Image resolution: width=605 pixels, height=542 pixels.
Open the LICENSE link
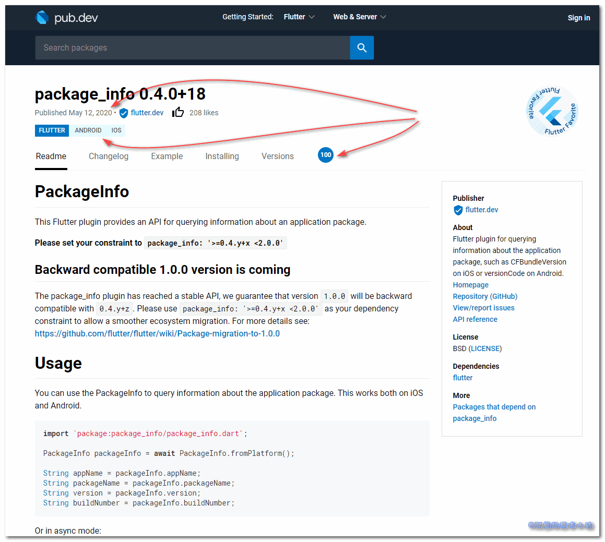click(x=485, y=348)
